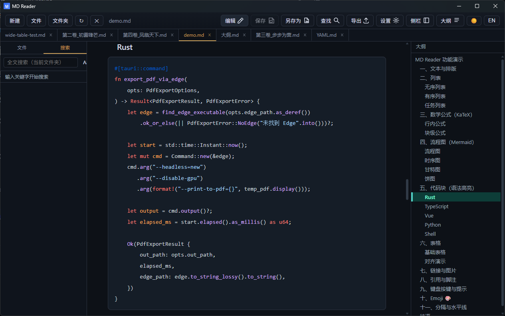Select 时序图 in the outline
The width and height of the screenshot is (505, 316).
(x=432, y=160)
